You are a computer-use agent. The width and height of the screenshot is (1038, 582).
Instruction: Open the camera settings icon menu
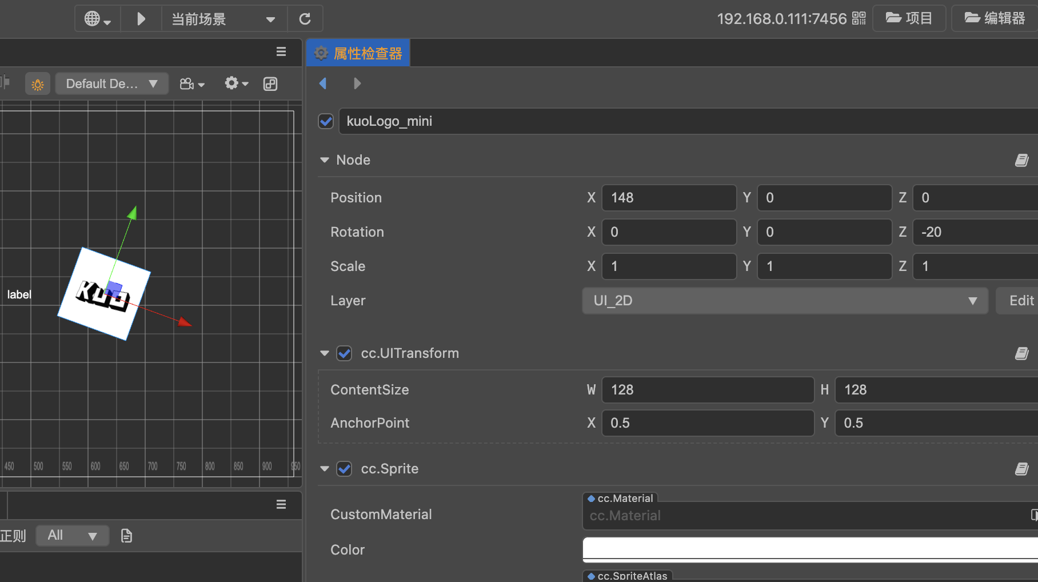coord(191,84)
